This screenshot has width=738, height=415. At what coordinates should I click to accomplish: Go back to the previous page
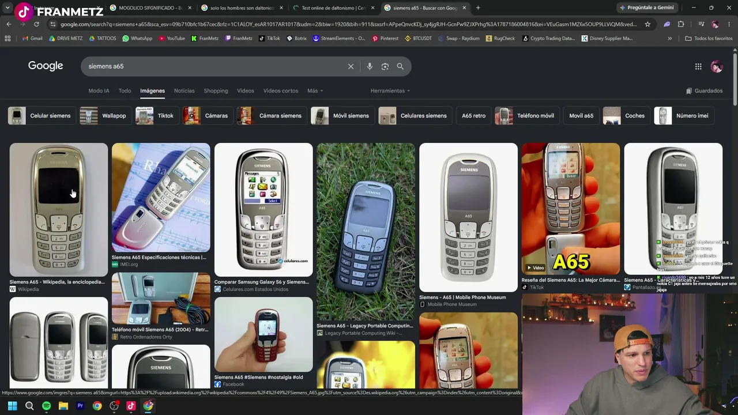(9, 24)
